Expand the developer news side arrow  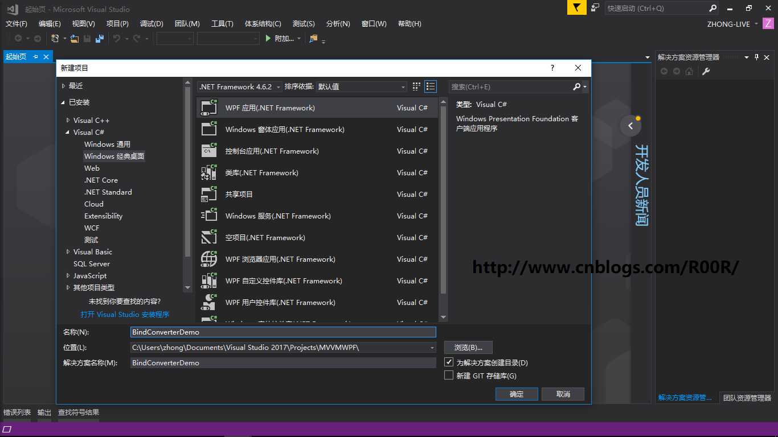pos(630,126)
